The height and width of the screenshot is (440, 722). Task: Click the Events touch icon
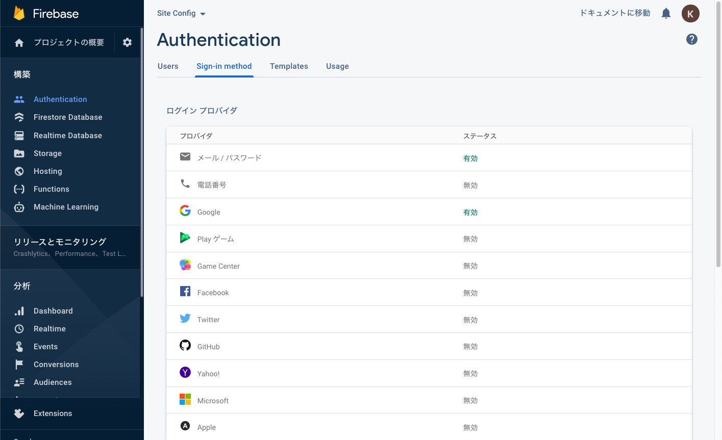point(19,347)
